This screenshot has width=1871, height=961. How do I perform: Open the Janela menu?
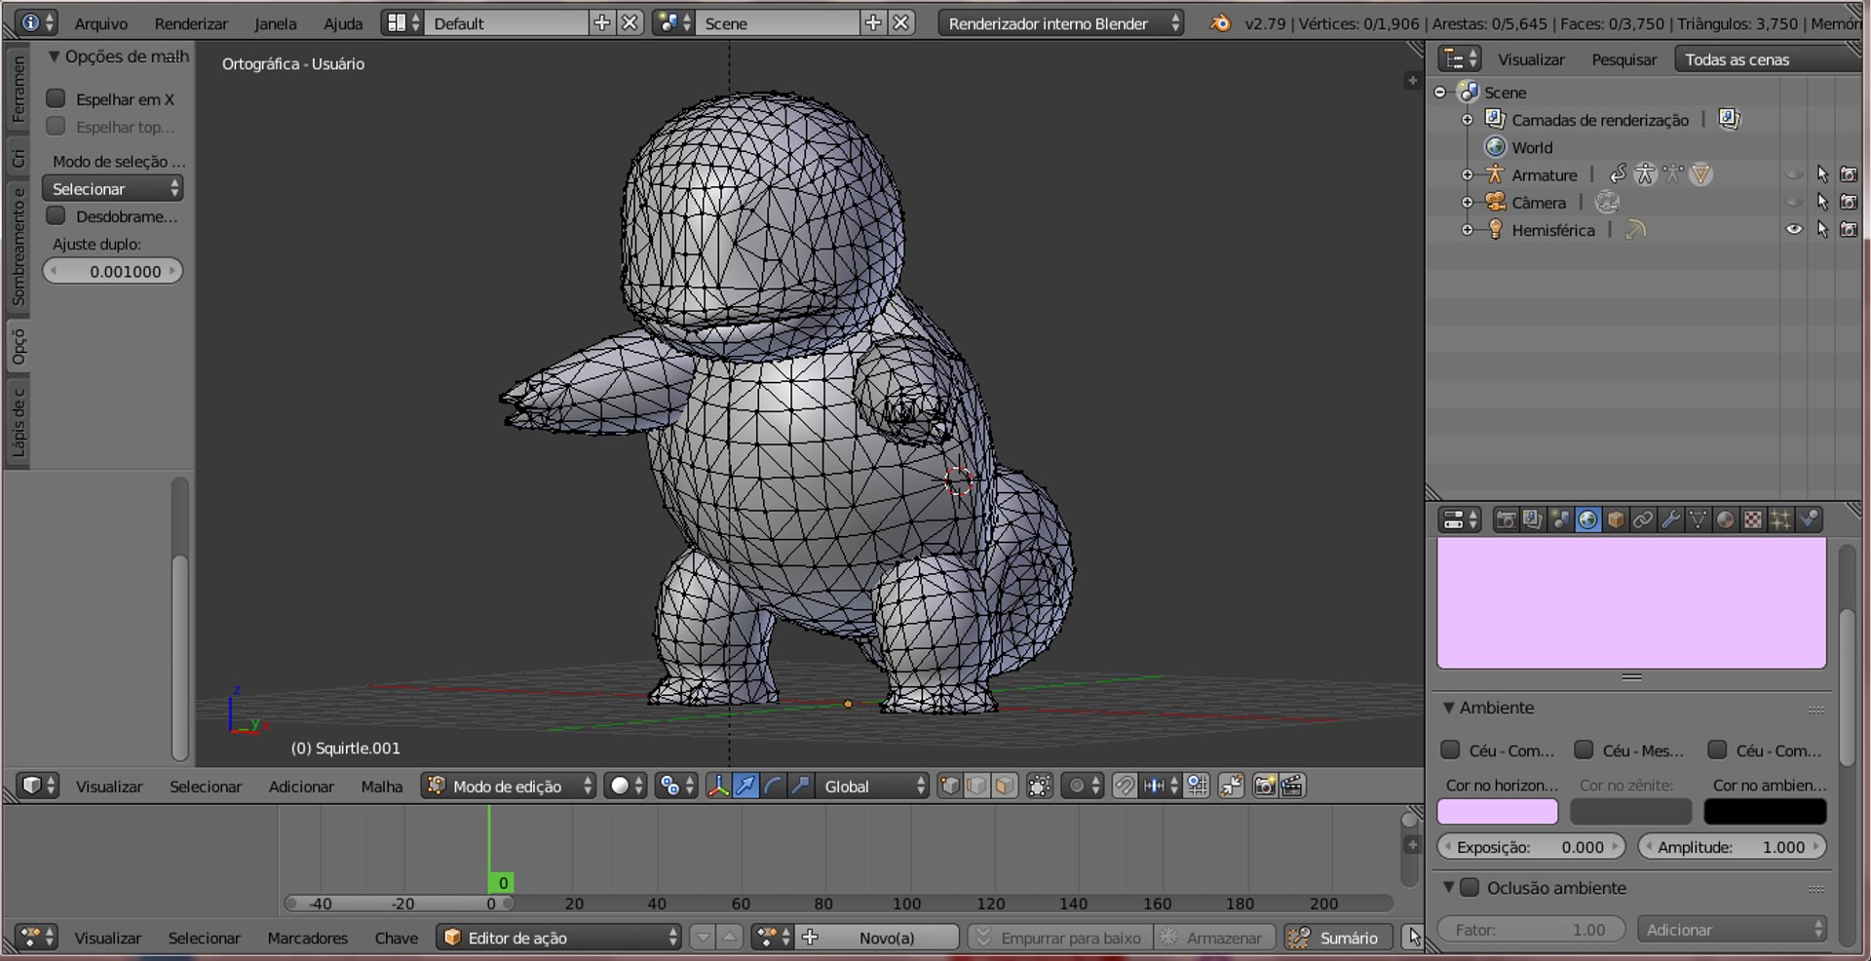275,23
